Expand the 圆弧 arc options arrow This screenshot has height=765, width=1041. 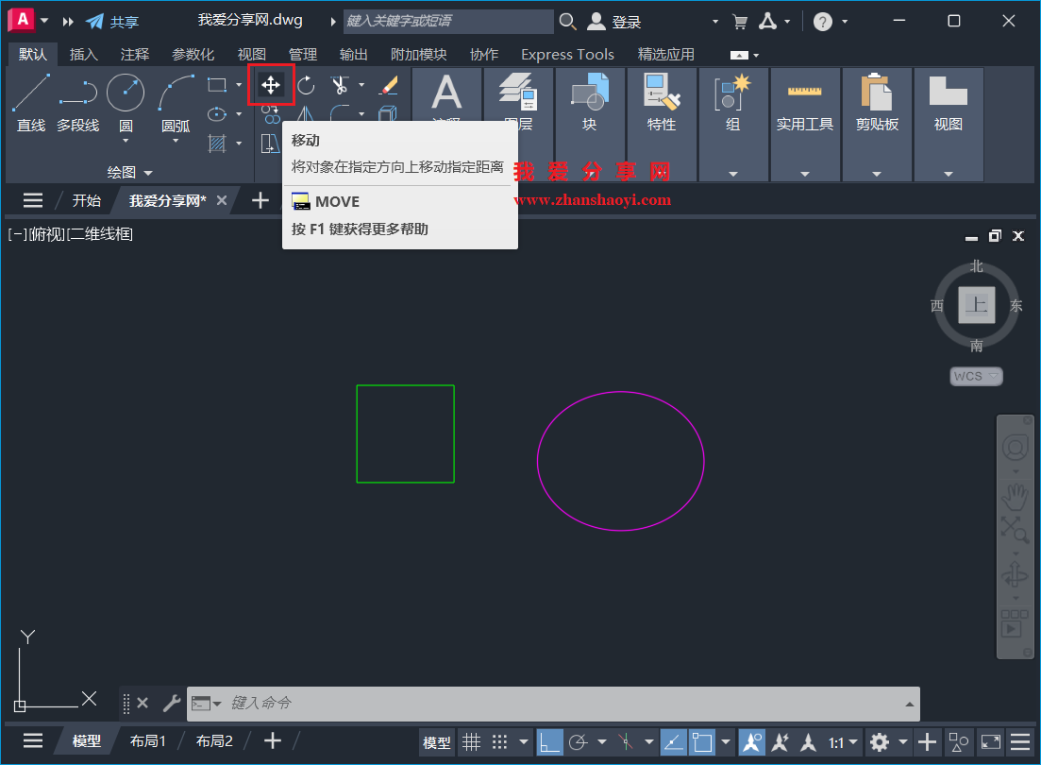[176, 141]
